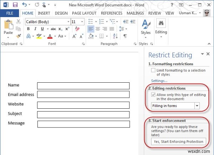214x155 pixels.
Task: Decrease paragraph indent
Action: [126, 21]
